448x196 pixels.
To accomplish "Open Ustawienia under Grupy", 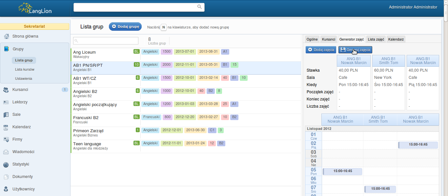I will pyautogui.click(x=23, y=79).
